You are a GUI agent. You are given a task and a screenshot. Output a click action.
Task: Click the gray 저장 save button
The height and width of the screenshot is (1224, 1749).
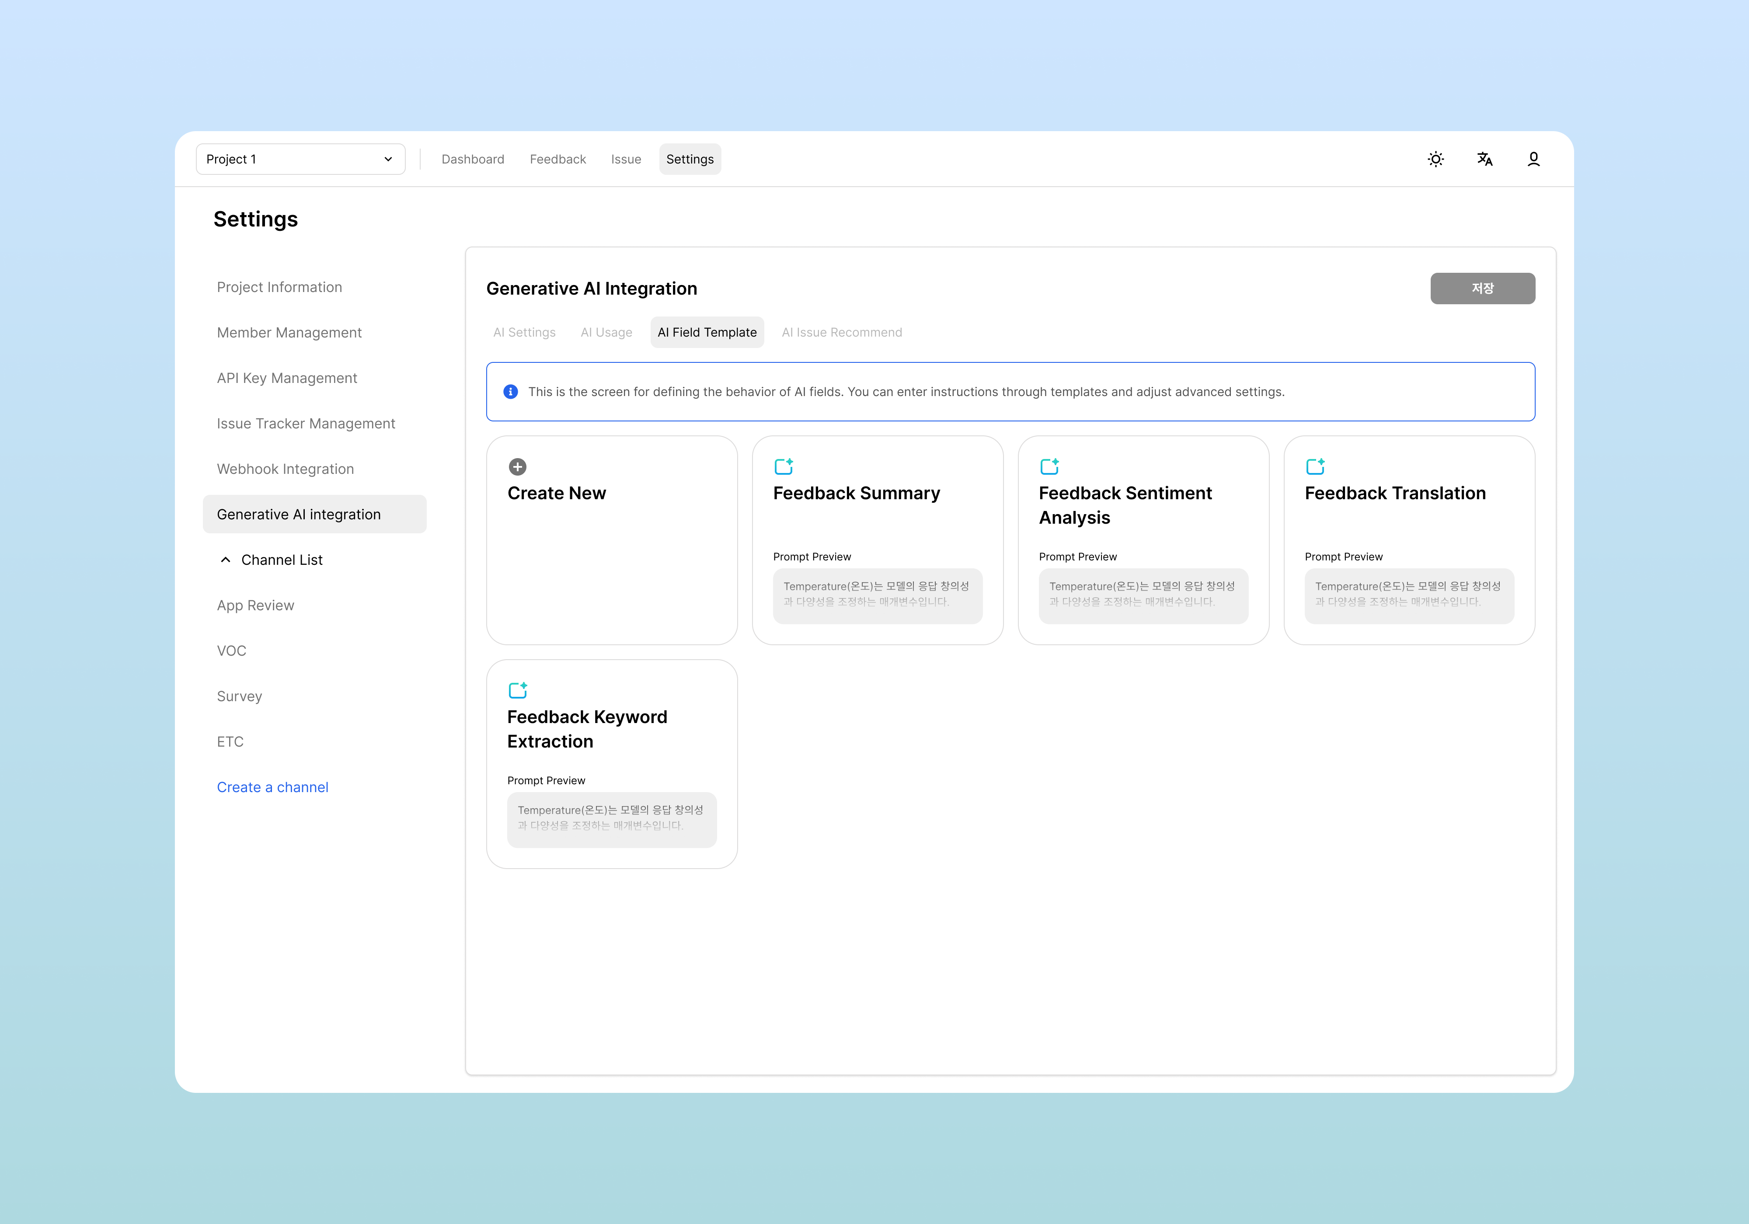(x=1482, y=289)
